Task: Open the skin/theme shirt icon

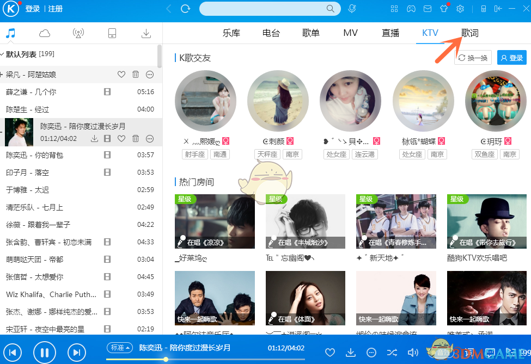Action: (444, 8)
